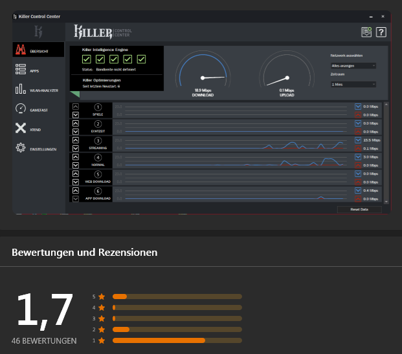Minimize the Killer Control Center window

(371, 17)
